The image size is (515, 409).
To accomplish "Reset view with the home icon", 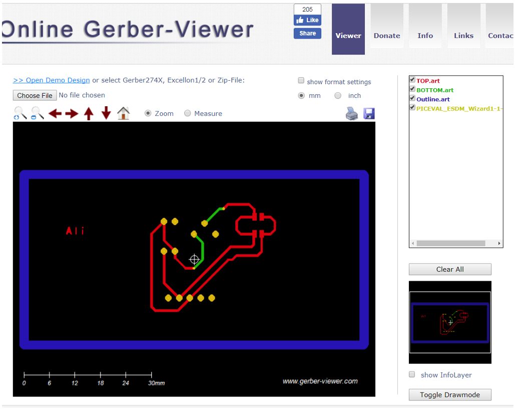I will pos(123,113).
